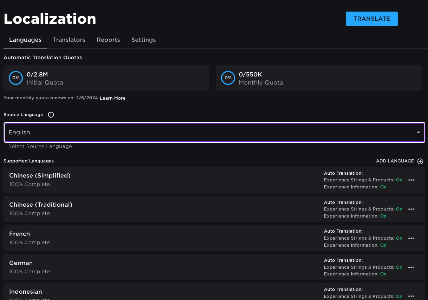Follow the Learn More link

coord(112,98)
